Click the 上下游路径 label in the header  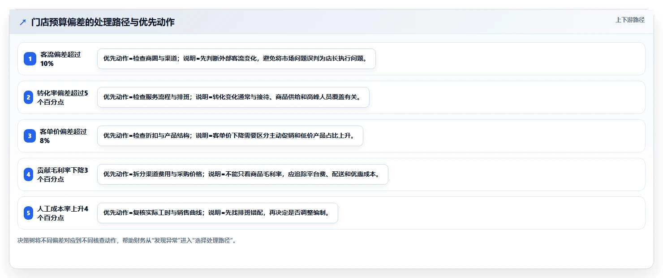(x=630, y=20)
